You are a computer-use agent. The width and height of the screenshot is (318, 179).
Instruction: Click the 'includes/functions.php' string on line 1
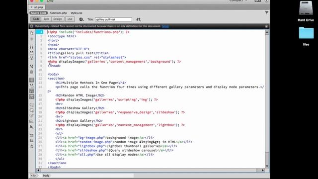click(x=97, y=32)
